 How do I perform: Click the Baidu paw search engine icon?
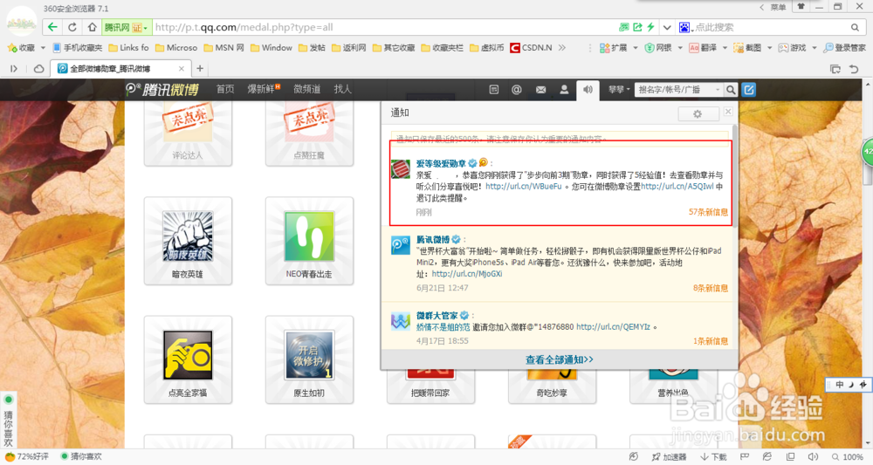point(684,27)
